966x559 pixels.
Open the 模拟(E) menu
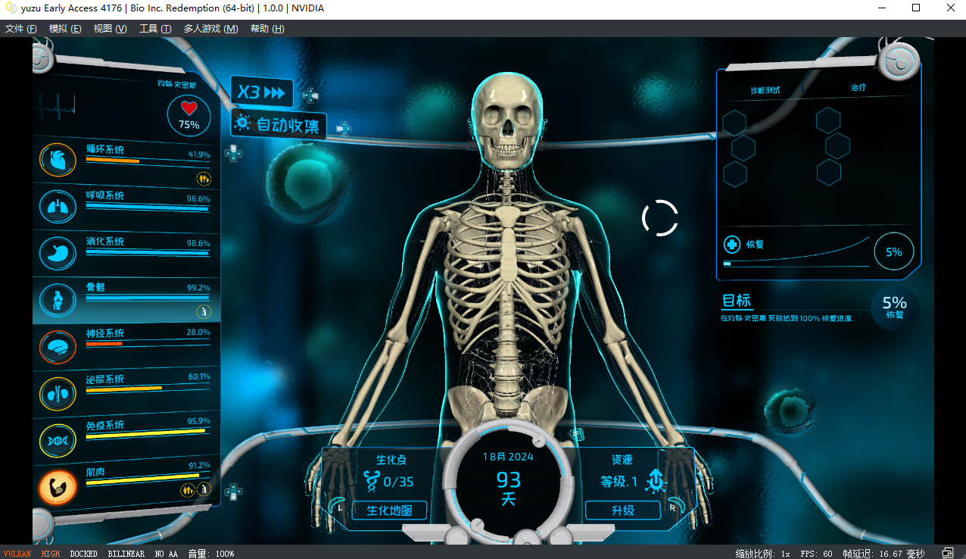point(65,29)
